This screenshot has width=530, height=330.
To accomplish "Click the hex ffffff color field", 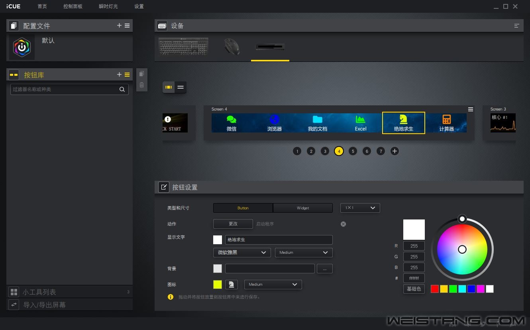I will click(x=414, y=278).
